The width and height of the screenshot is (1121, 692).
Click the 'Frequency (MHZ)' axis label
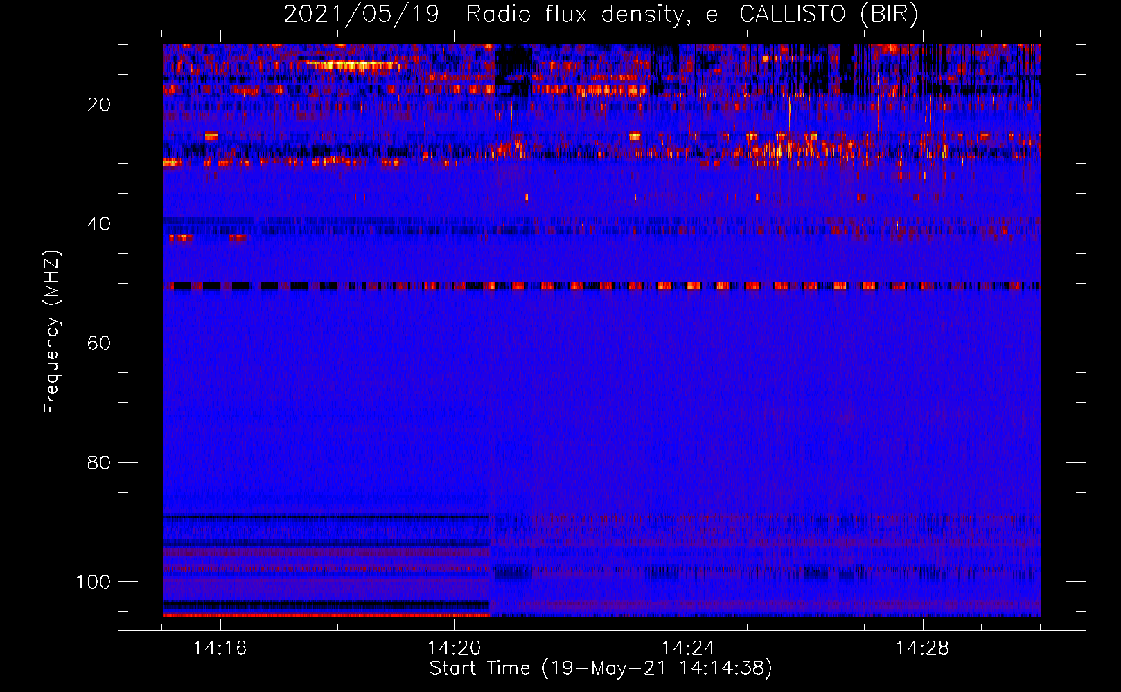click(51, 332)
